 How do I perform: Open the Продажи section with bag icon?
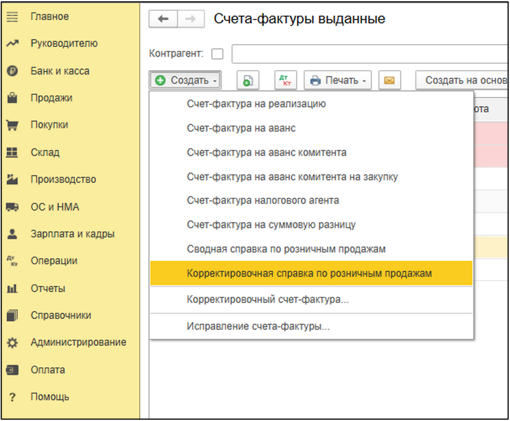(51, 98)
